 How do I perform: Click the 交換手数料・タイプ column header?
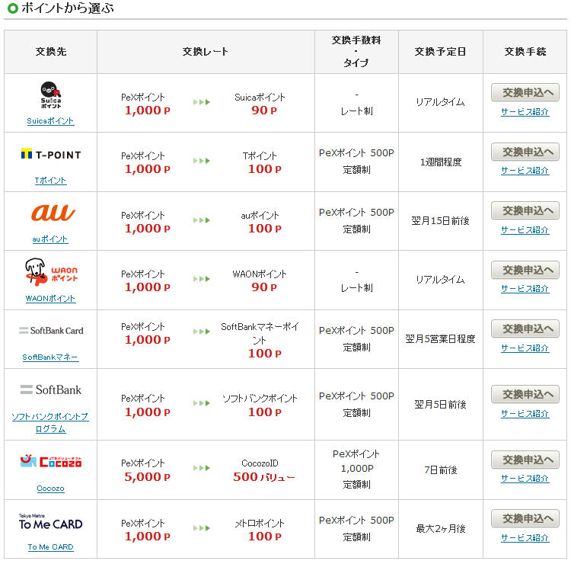(x=356, y=52)
